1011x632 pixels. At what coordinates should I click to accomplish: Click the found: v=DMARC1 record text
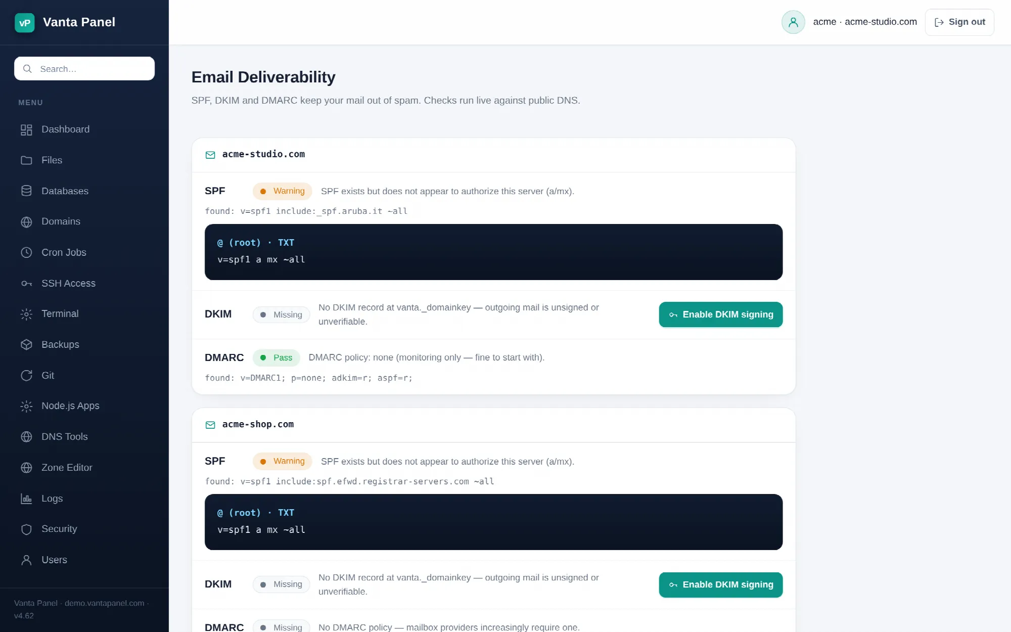[308, 378]
